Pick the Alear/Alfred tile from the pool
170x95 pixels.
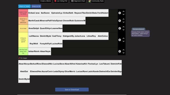click(x=70, y=64)
